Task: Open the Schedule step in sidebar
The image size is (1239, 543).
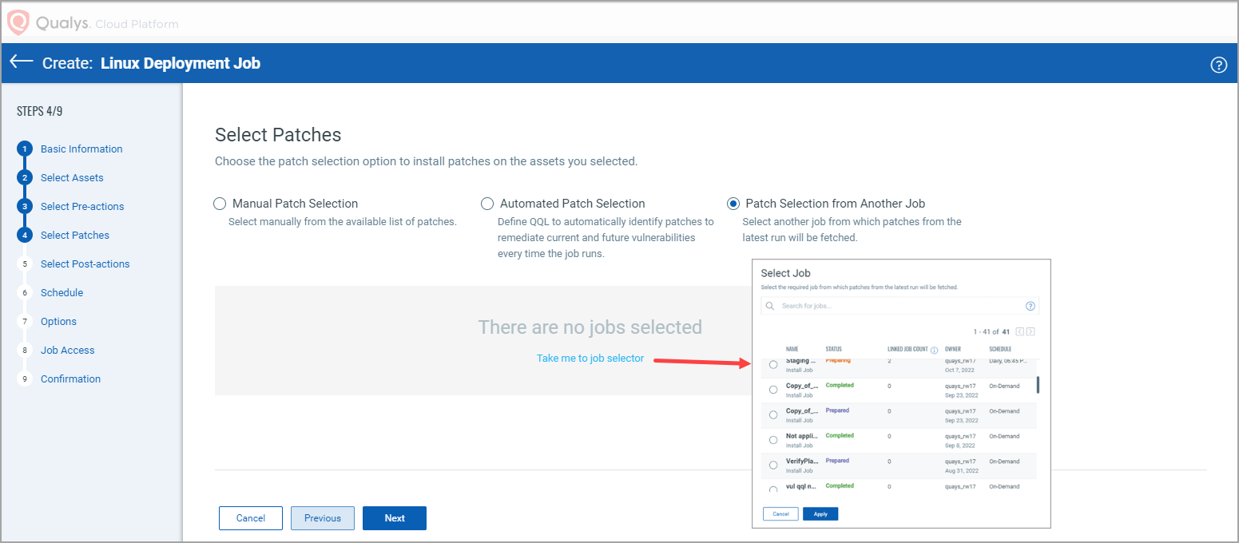Action: click(x=62, y=292)
